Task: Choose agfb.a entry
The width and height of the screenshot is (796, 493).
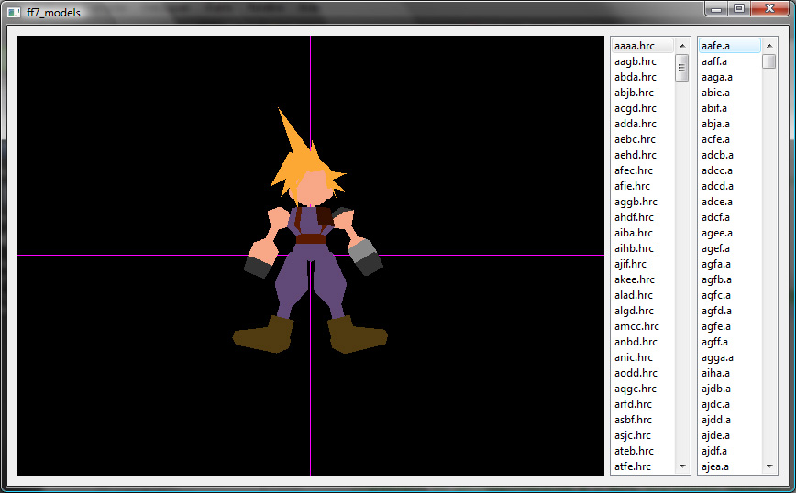Action: click(730, 279)
